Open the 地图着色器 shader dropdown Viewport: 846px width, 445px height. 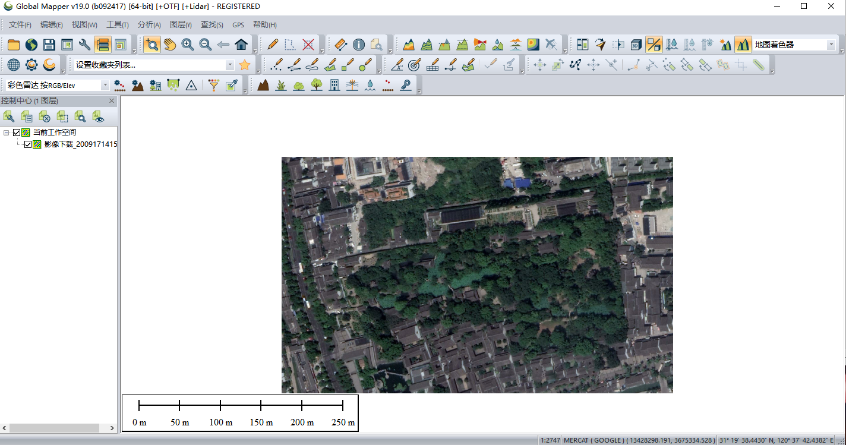pyautogui.click(x=830, y=45)
